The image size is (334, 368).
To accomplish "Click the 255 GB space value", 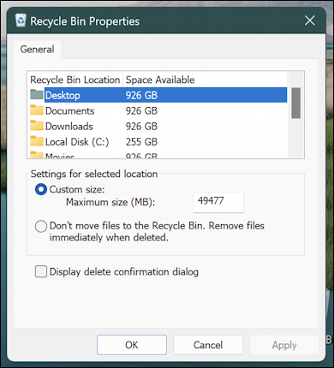I will (x=141, y=142).
